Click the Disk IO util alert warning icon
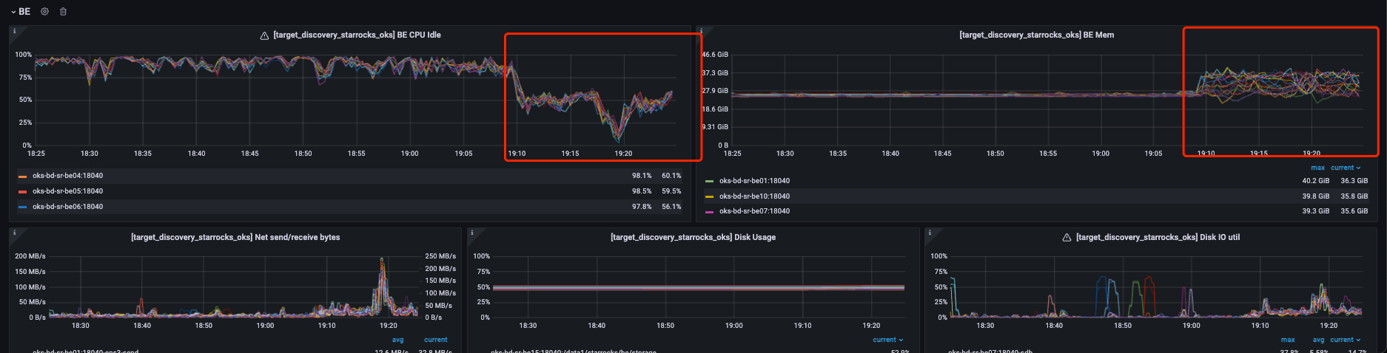The image size is (1387, 353). [x=1067, y=238]
